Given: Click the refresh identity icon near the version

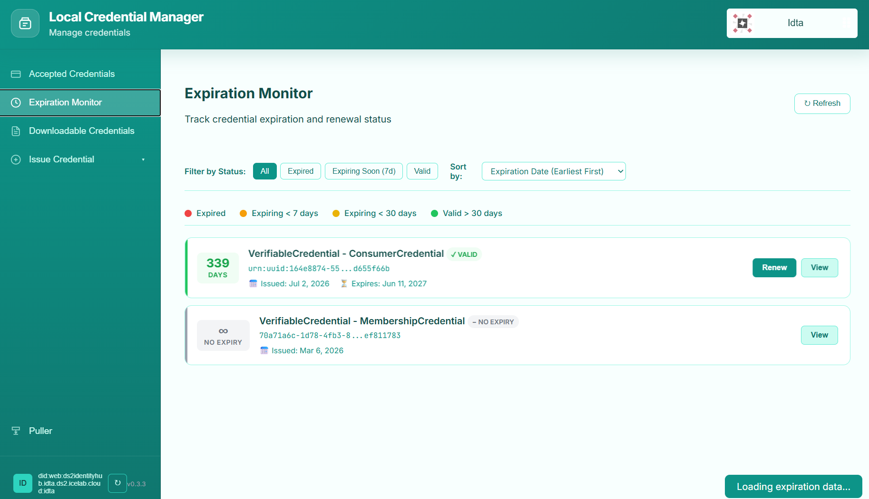Looking at the screenshot, I should 117,483.
